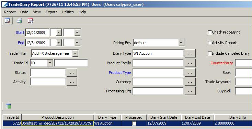Open the Report menu
This screenshot has width=252, height=129.
coord(10,12)
